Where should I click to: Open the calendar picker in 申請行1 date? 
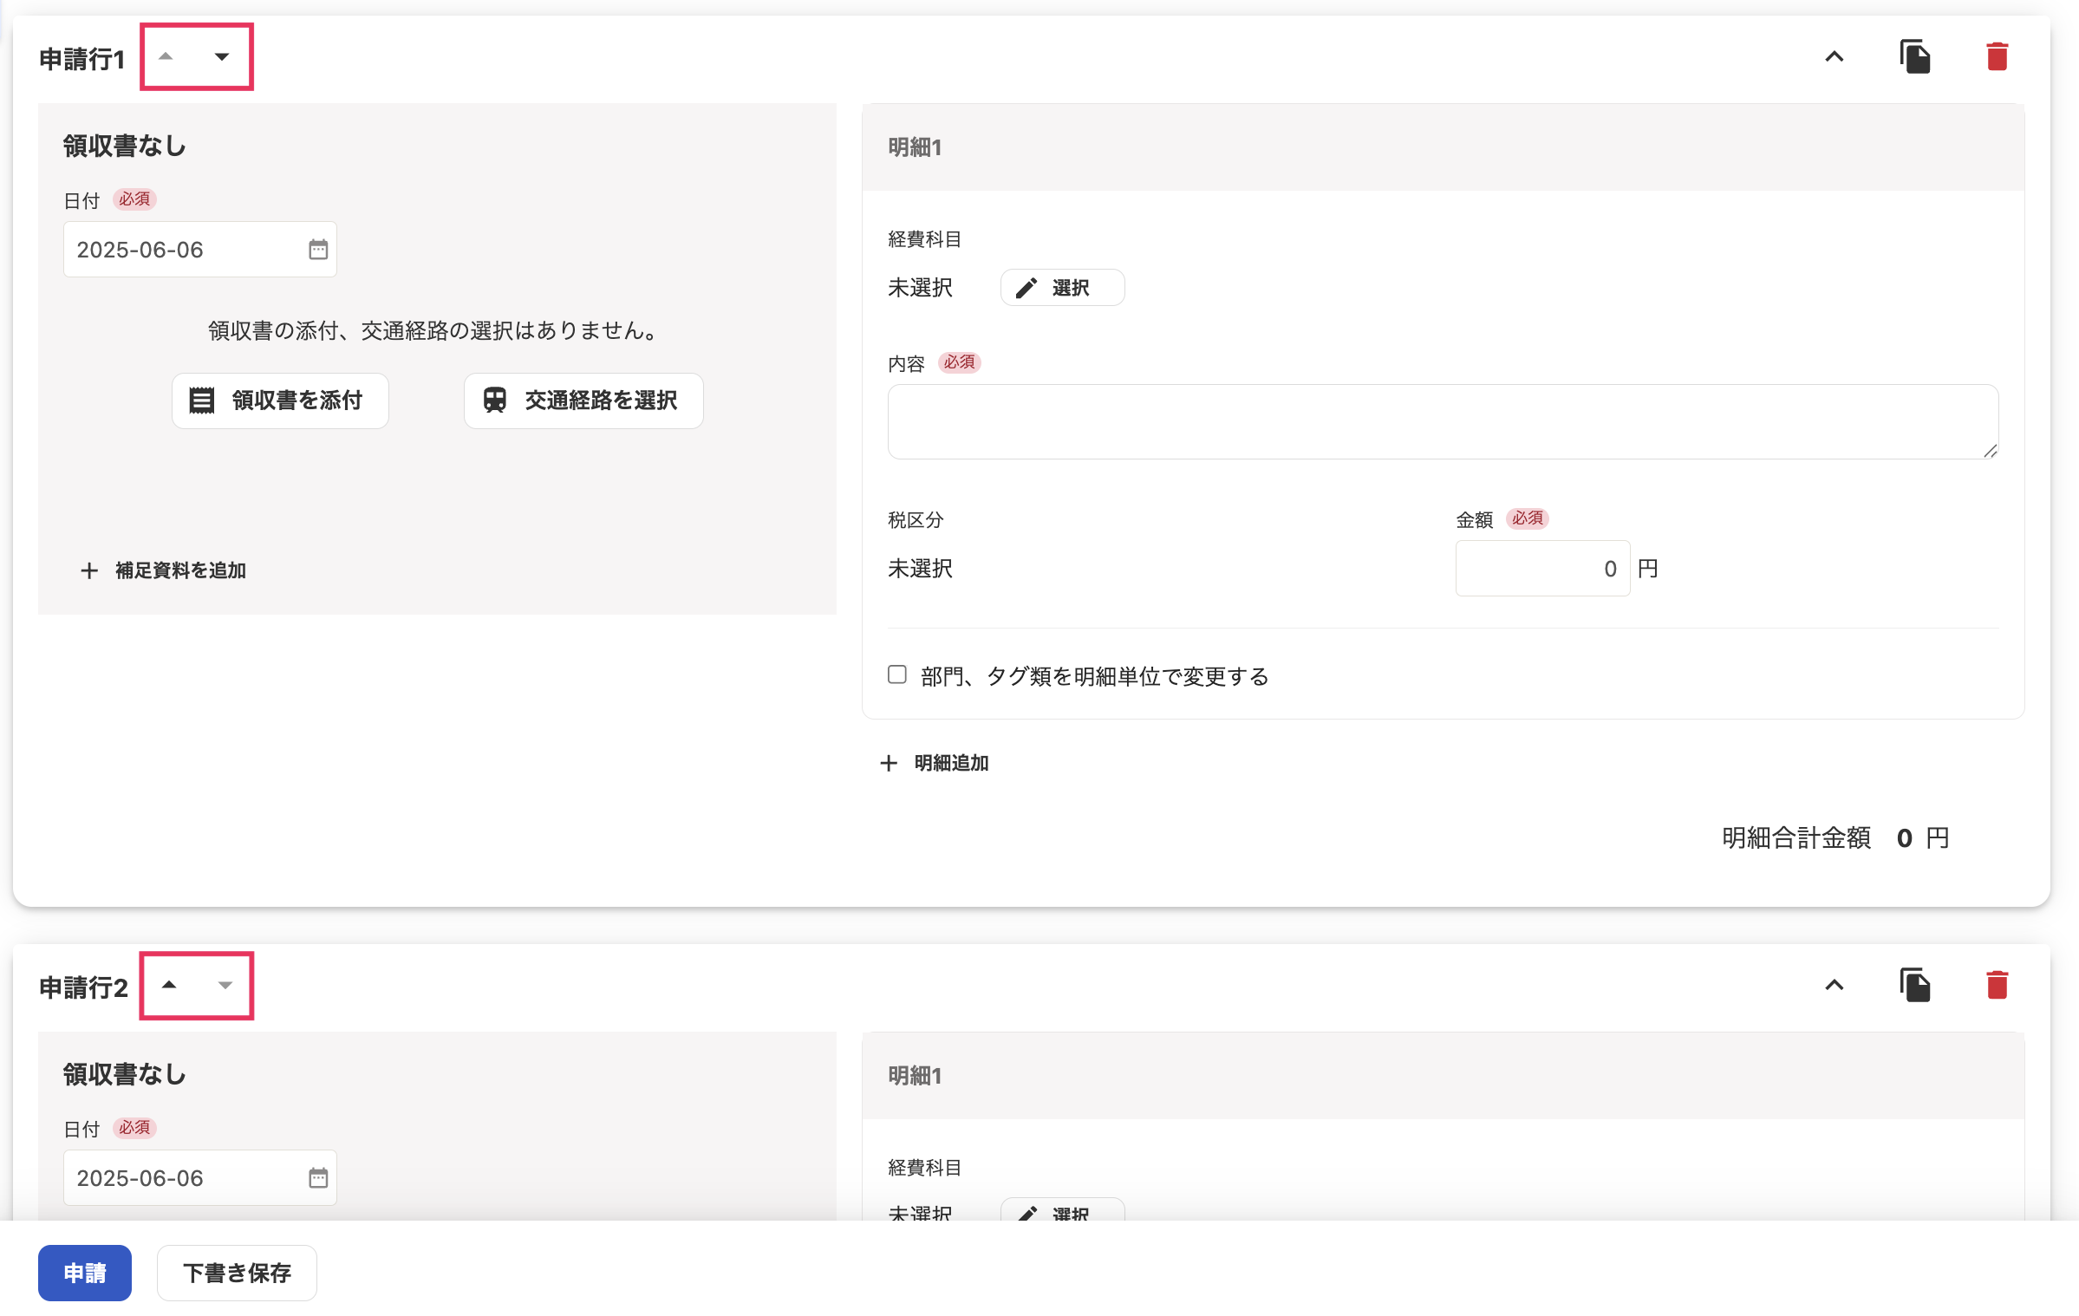point(318,250)
